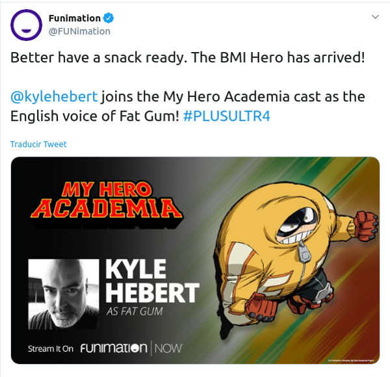
Task: Expand the tweet options chevron
Action: point(375,17)
